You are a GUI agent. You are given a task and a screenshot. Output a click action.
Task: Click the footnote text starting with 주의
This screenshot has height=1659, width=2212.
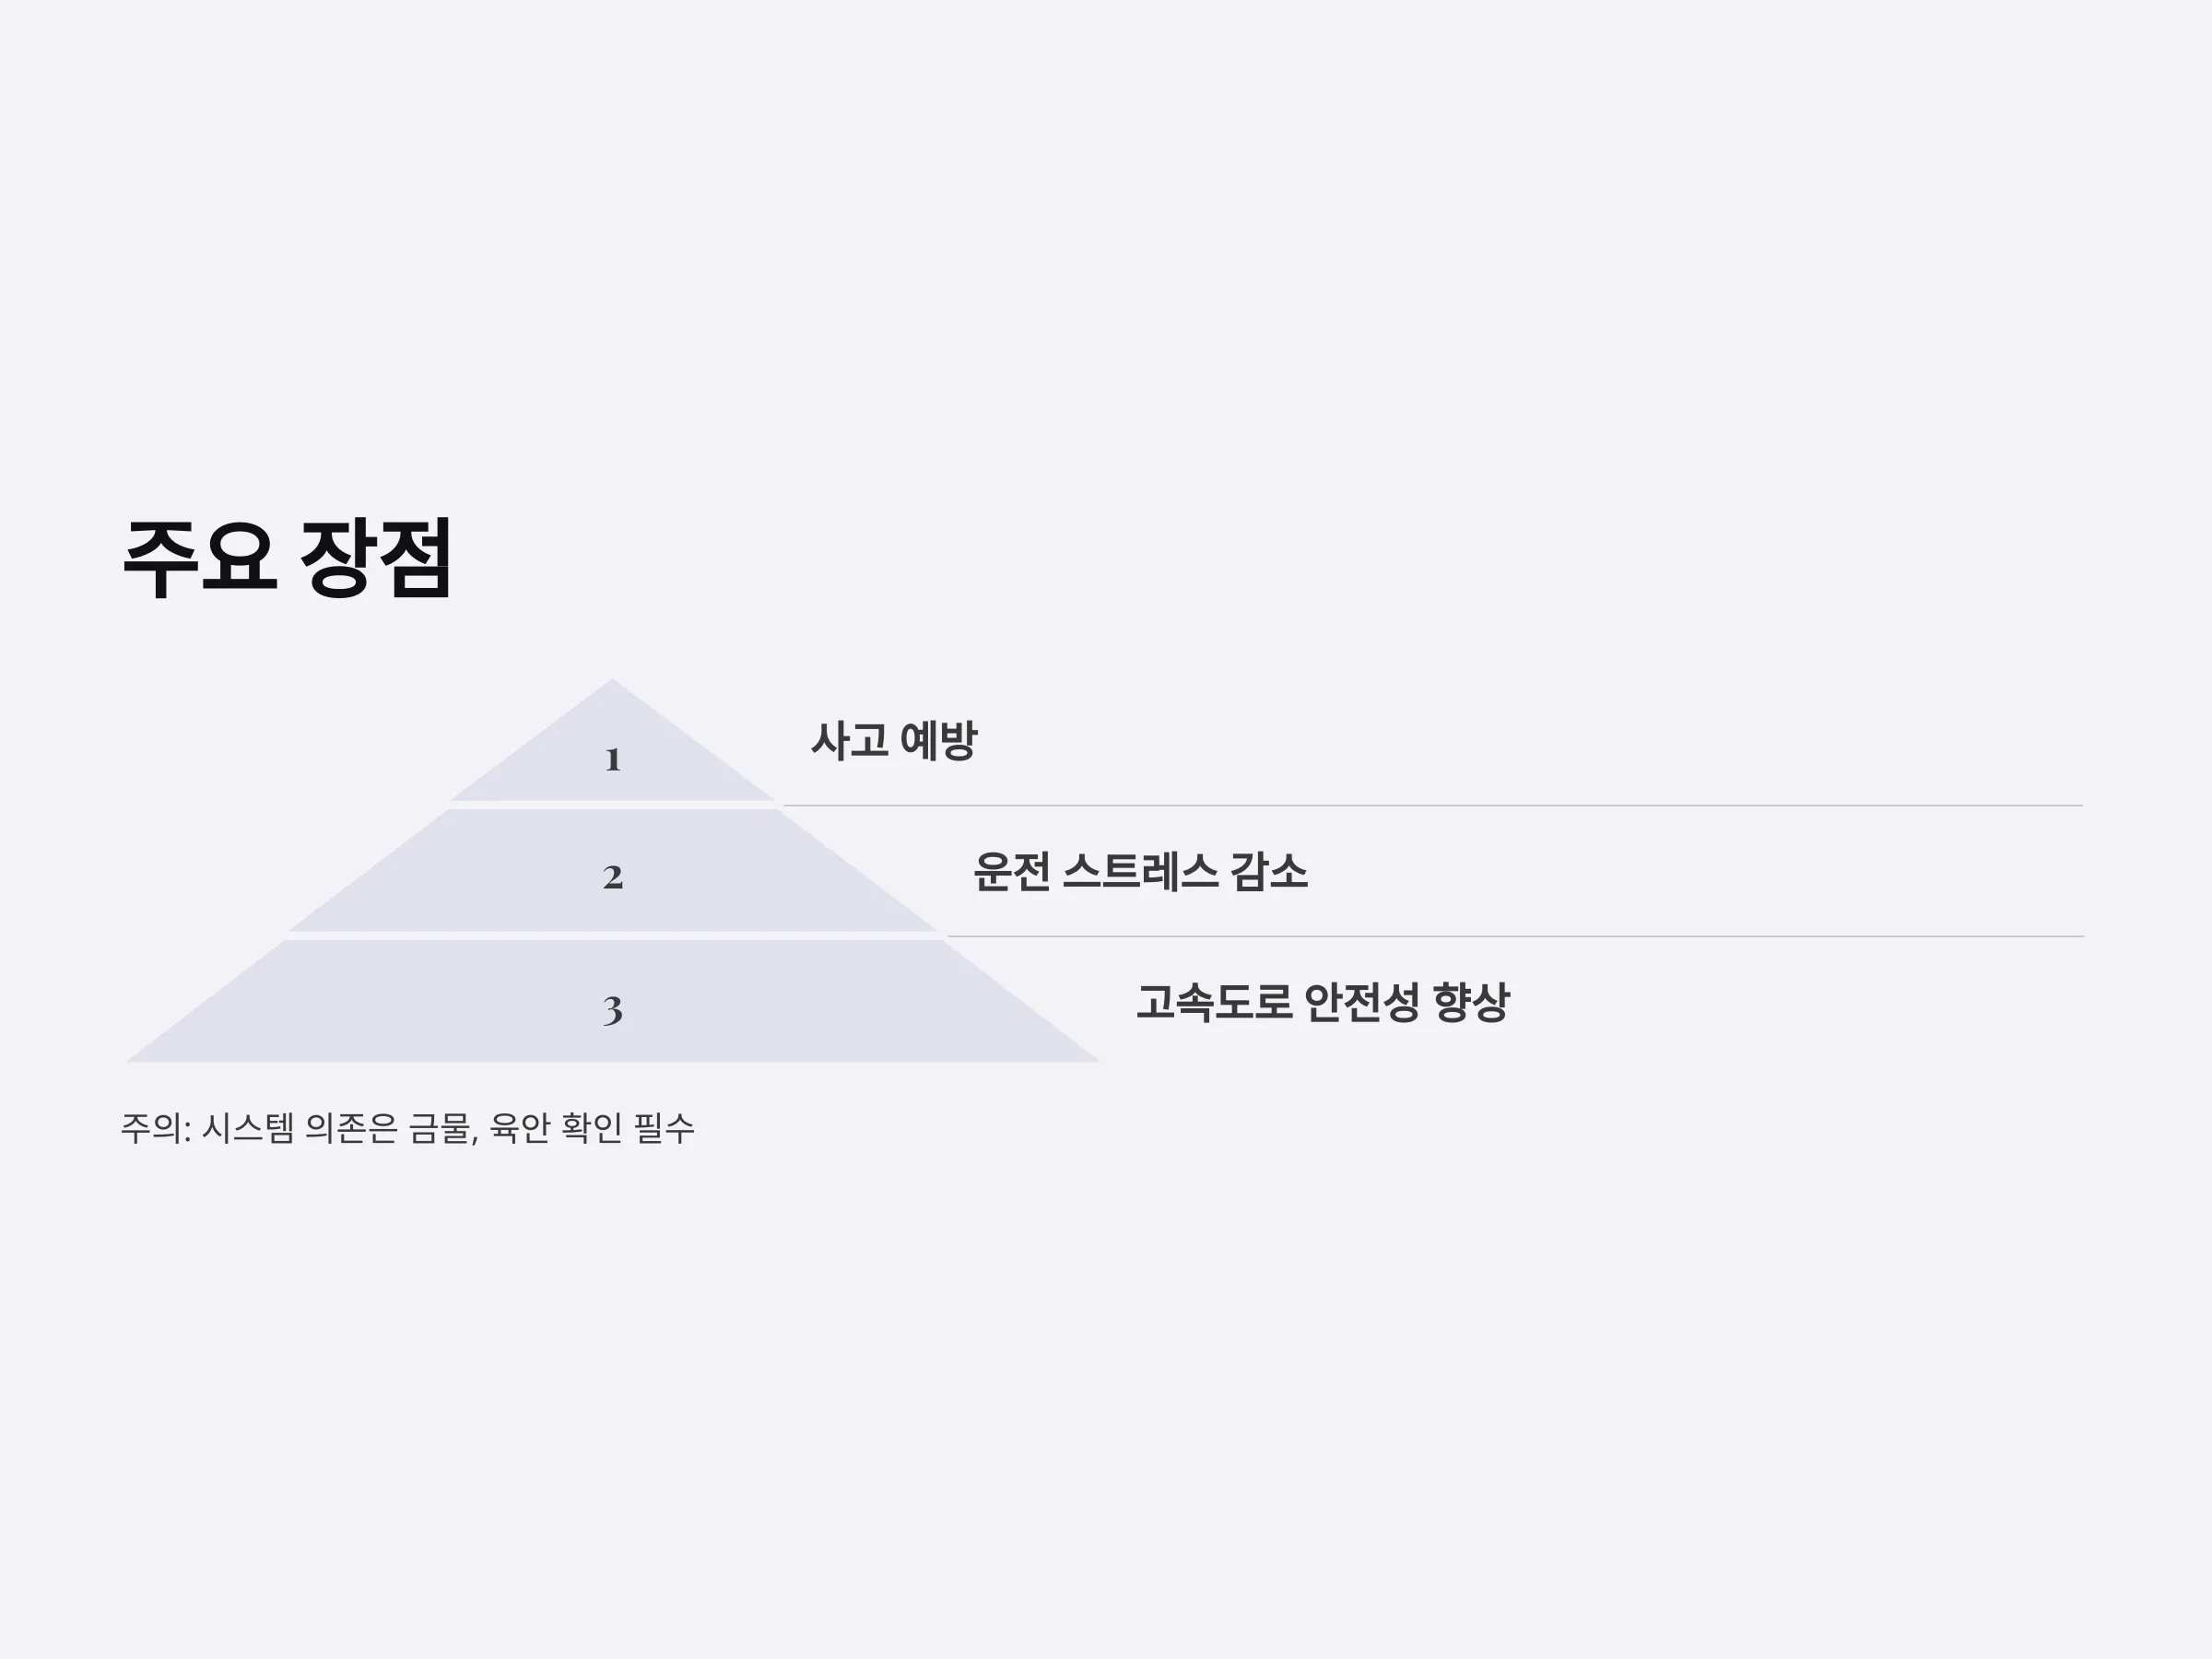407,1128
